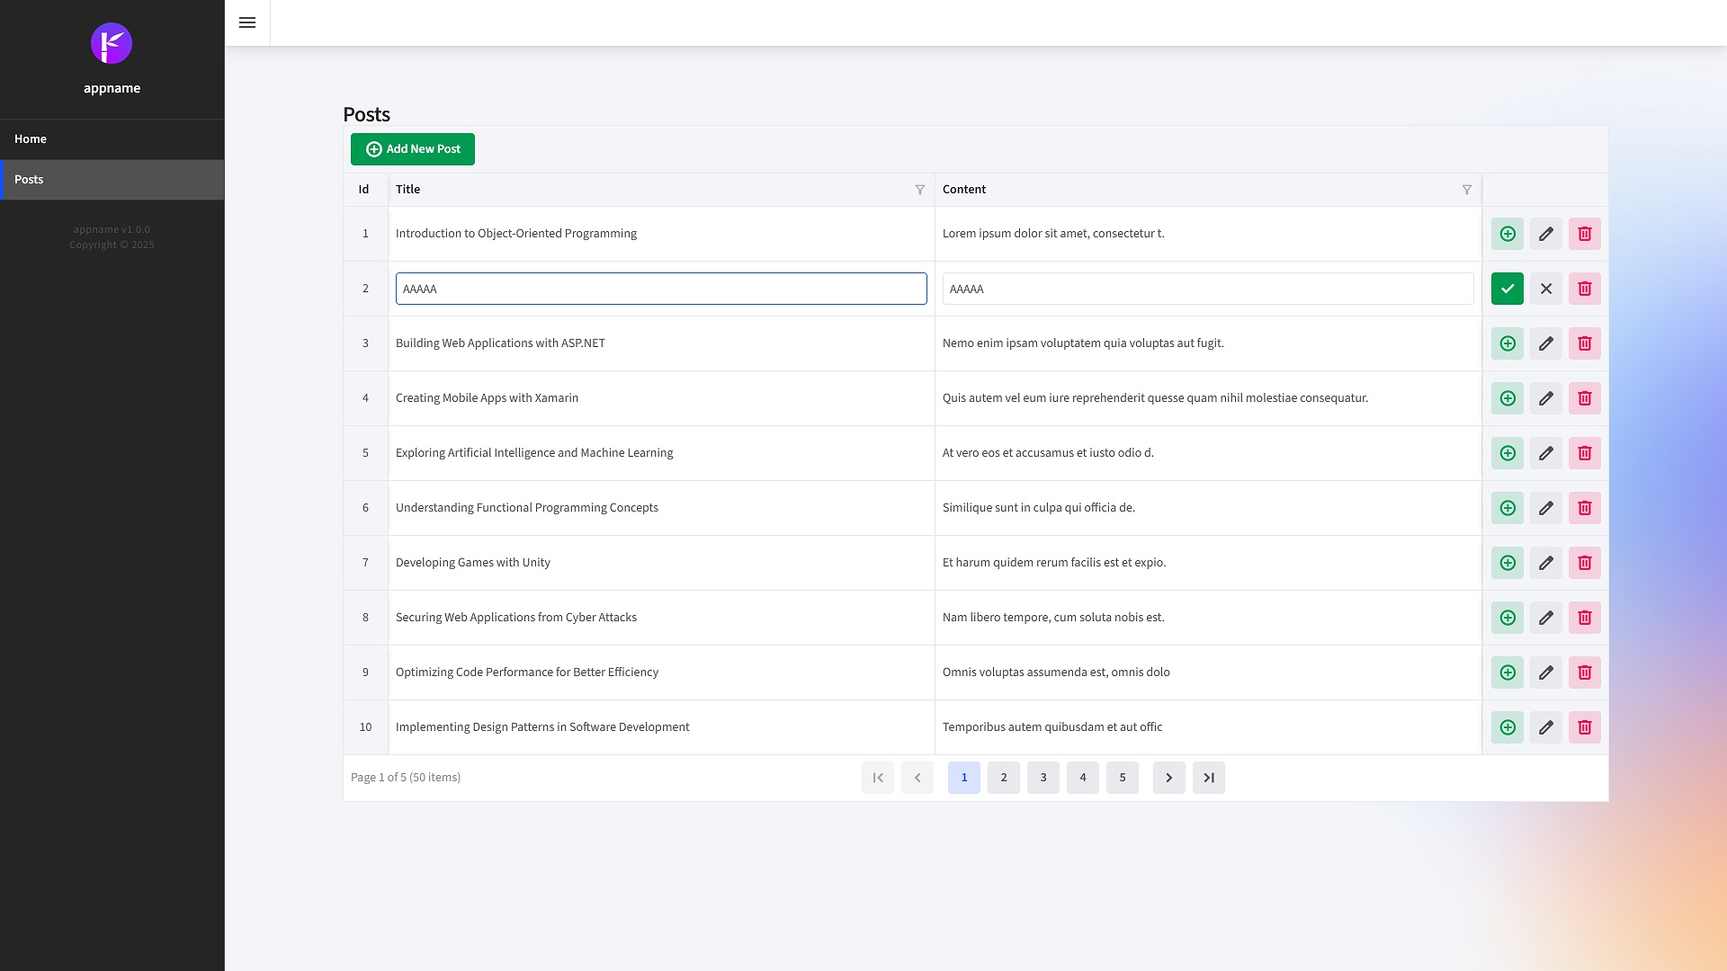The width and height of the screenshot is (1727, 971).
Task: Confirm the edit on row 2
Action: point(1508,289)
